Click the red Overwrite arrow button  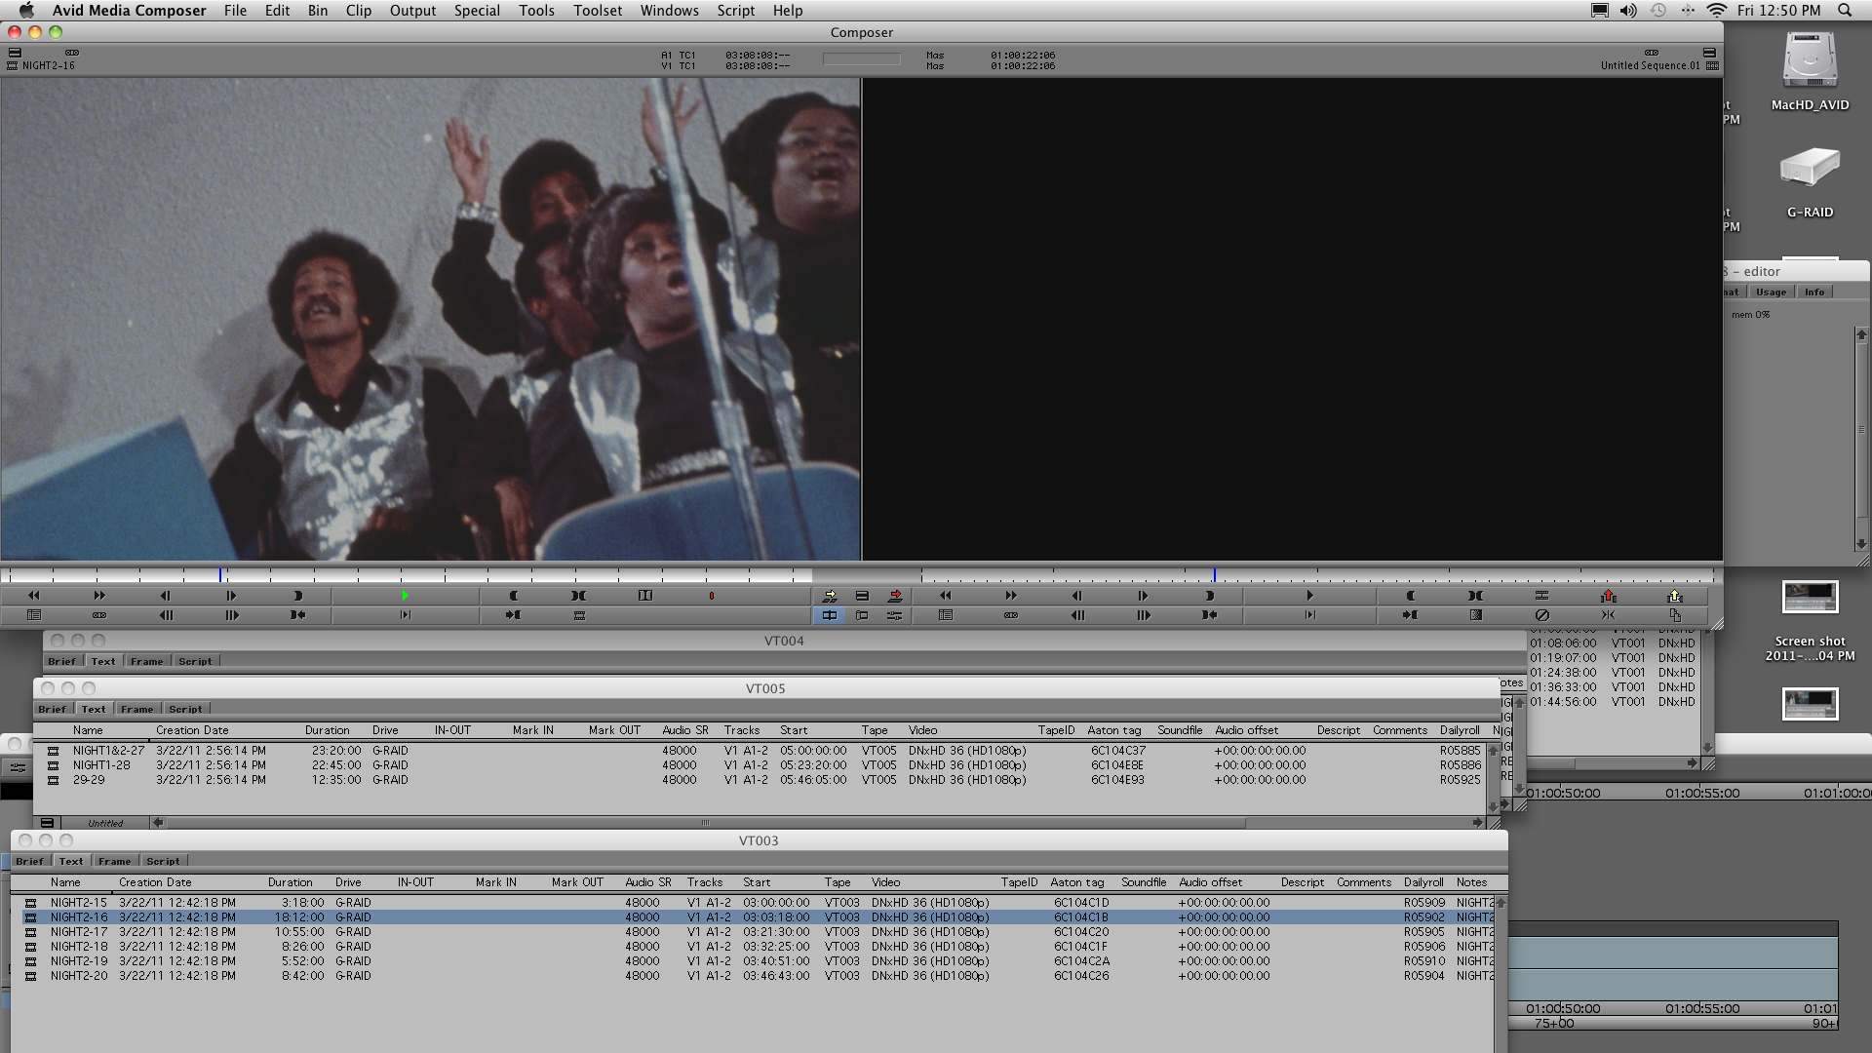[894, 596]
